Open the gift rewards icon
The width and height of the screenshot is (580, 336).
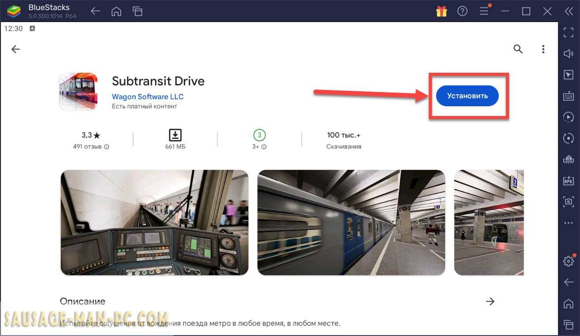(442, 11)
